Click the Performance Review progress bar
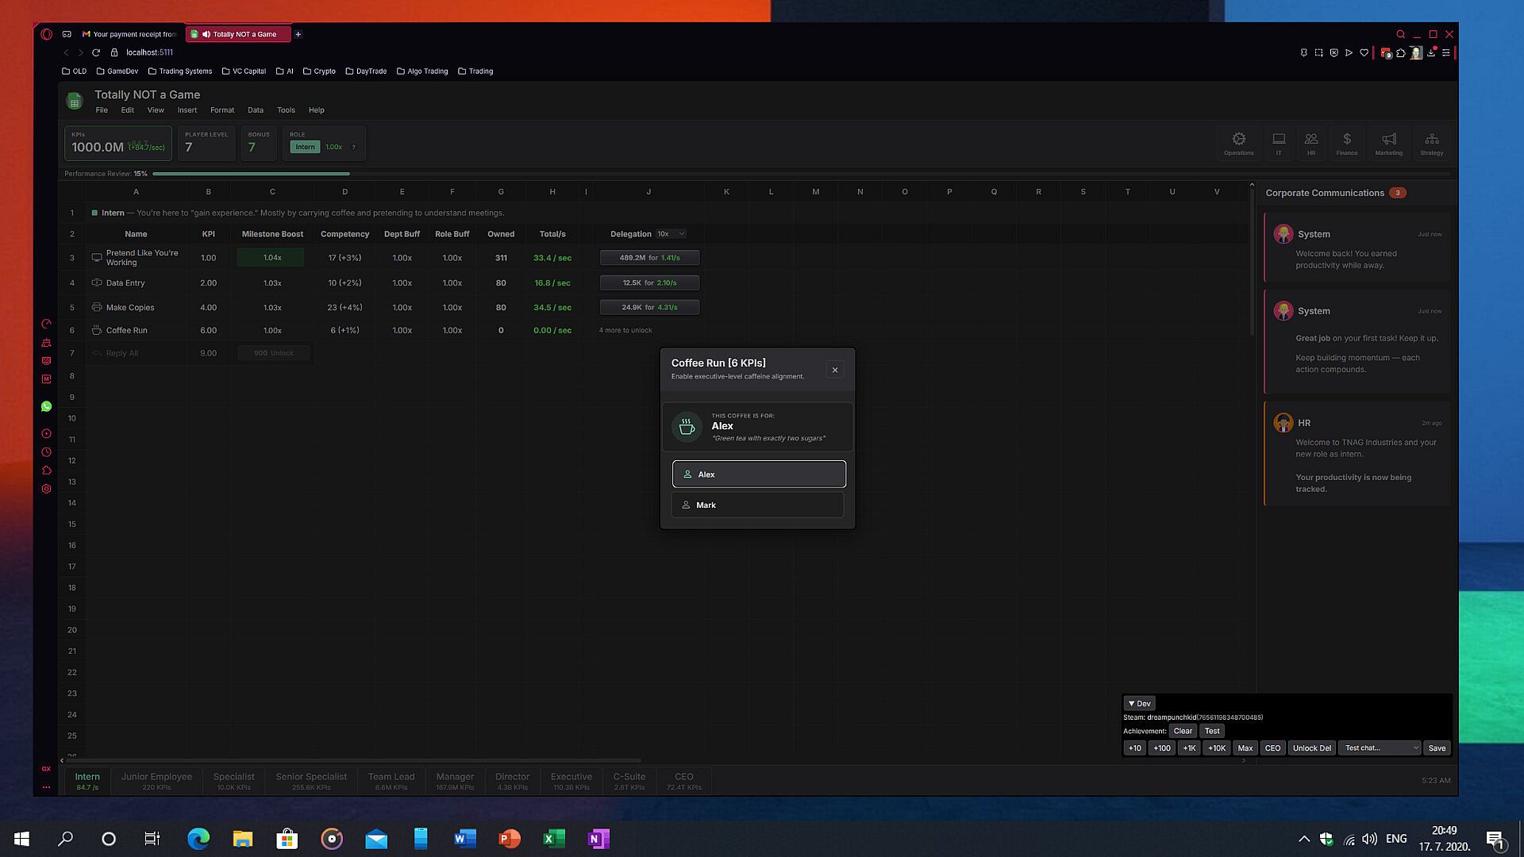Image resolution: width=1524 pixels, height=857 pixels. [251, 174]
